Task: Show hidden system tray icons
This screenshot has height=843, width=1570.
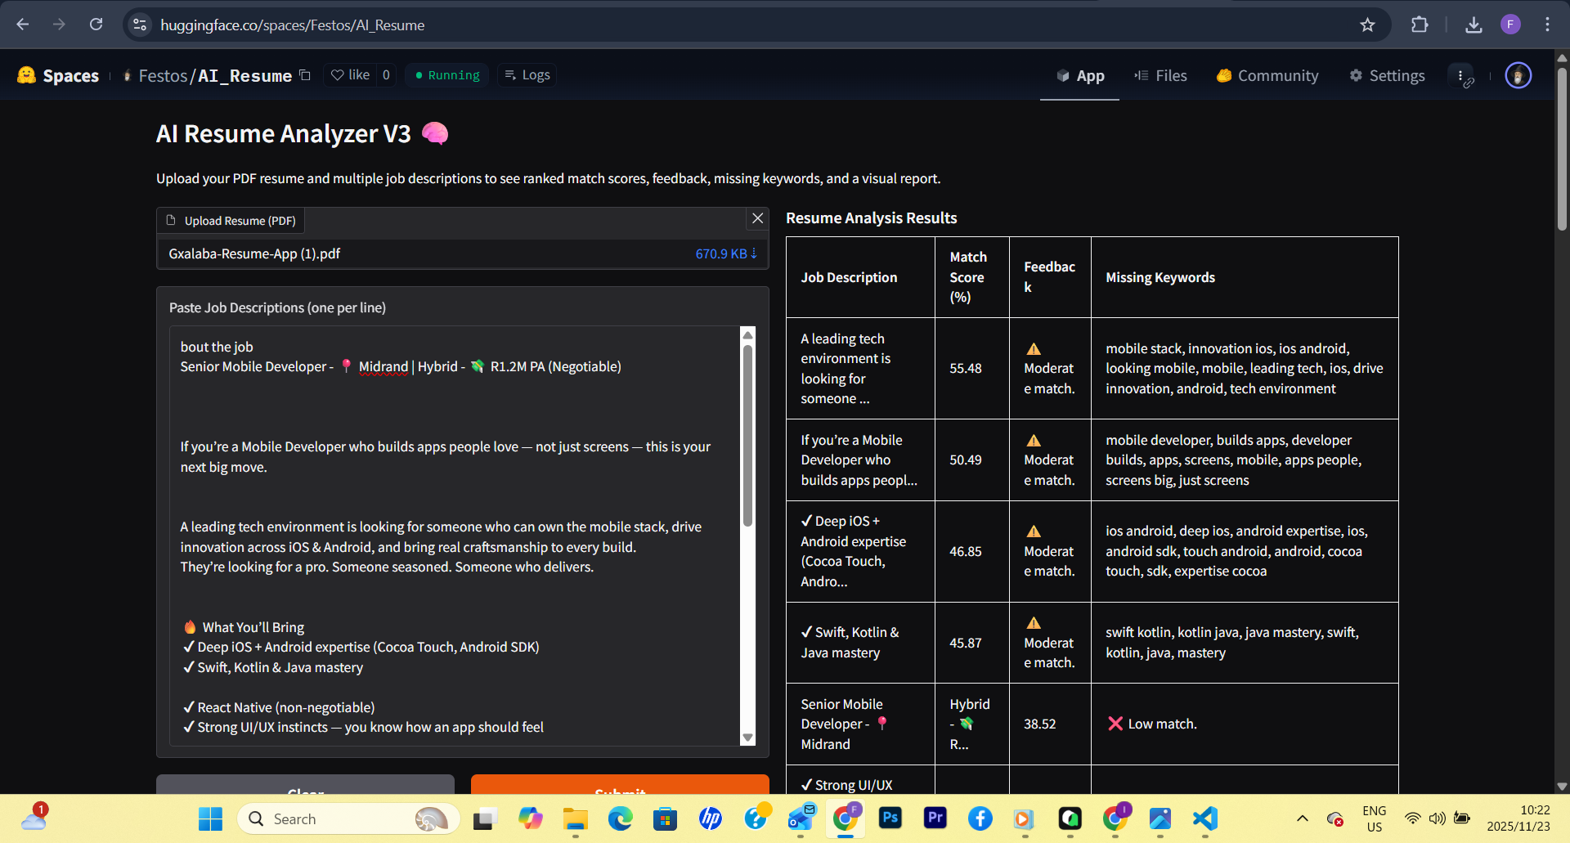Action: [x=1303, y=818]
